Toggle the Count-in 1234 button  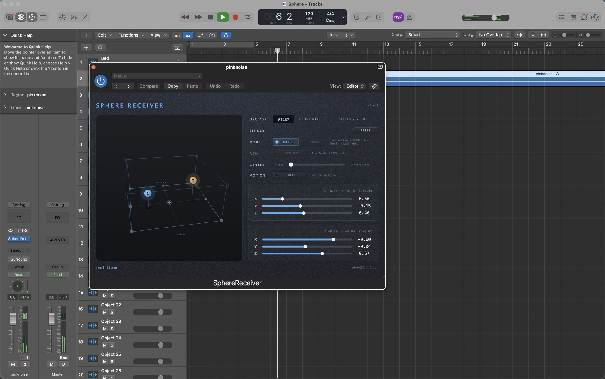[x=398, y=17]
